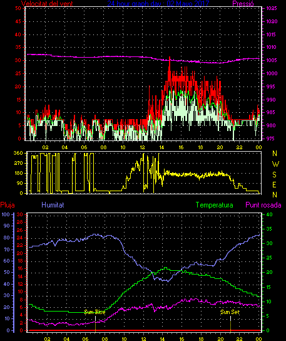Click red rain axis value 28
The image size is (286, 341).
(20, 222)
